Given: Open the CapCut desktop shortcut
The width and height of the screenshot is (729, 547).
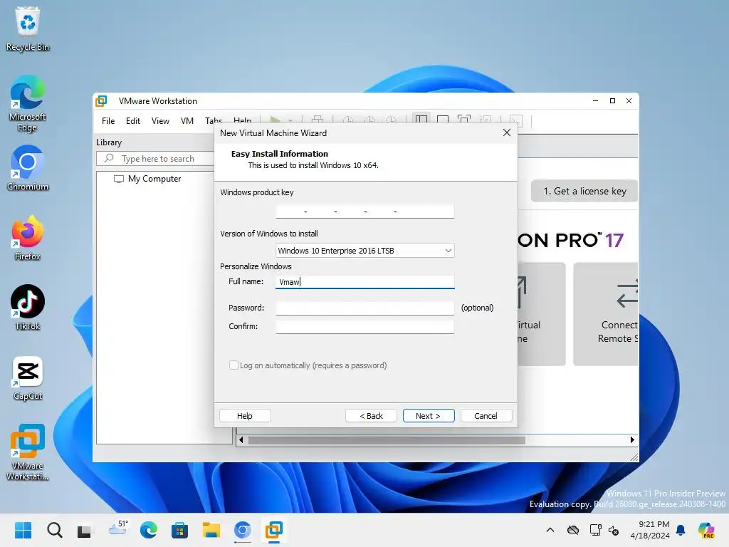Looking at the screenshot, I should tap(28, 377).
